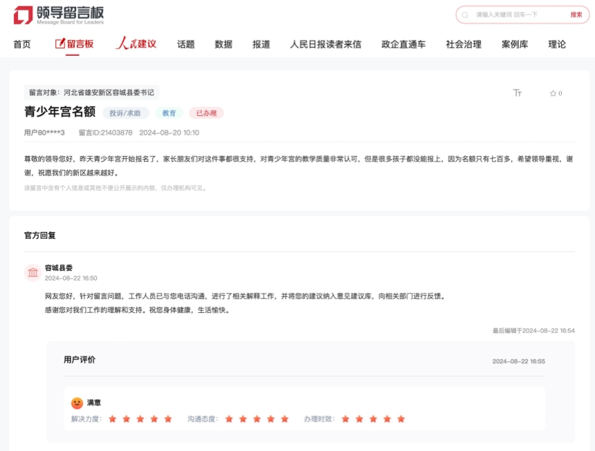Open the 容城县委 responder name link
595x451 pixels.
(x=59, y=268)
